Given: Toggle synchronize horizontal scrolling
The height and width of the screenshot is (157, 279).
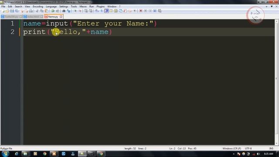Looking at the screenshot, I should point(91,11).
